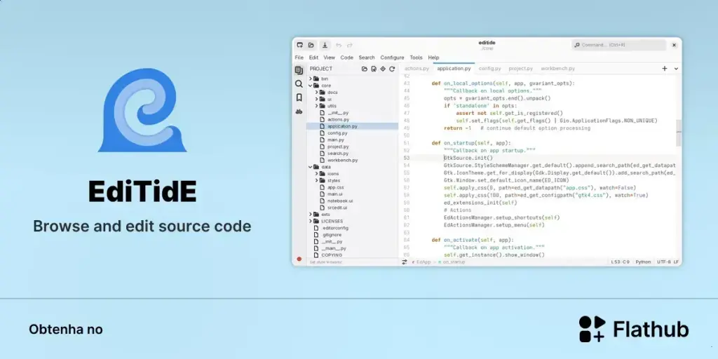Screen dimensions: 718x359
Task: Click the new window icon in header bar
Action: (x=300, y=45)
